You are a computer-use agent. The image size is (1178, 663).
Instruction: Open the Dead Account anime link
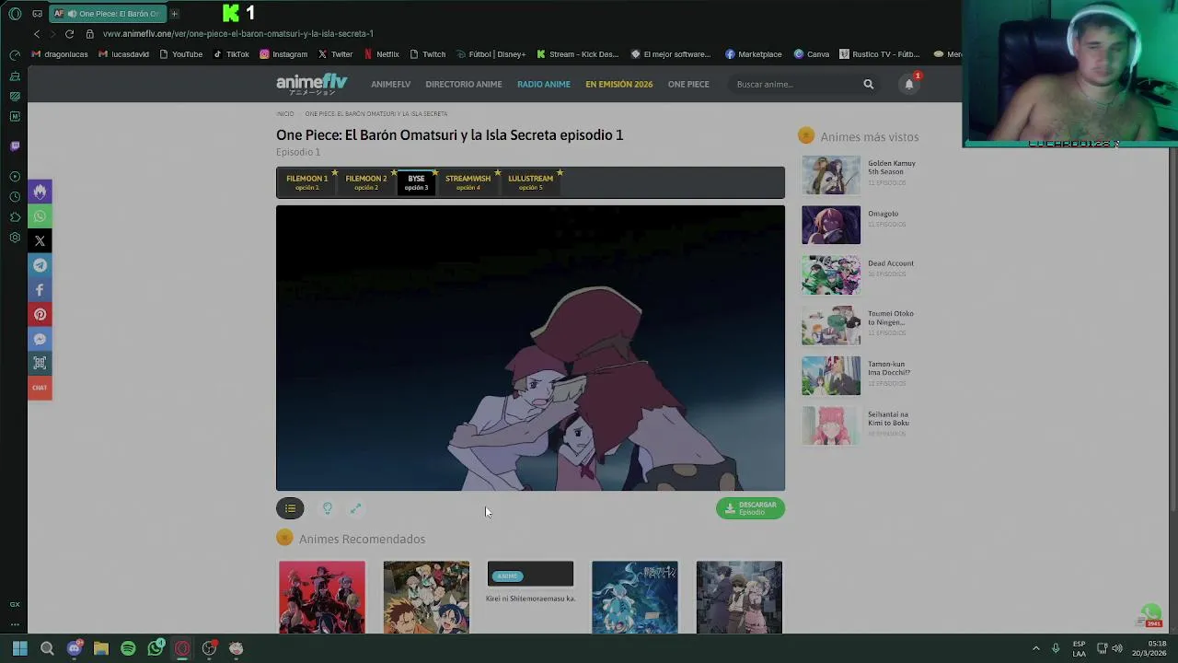click(x=891, y=263)
